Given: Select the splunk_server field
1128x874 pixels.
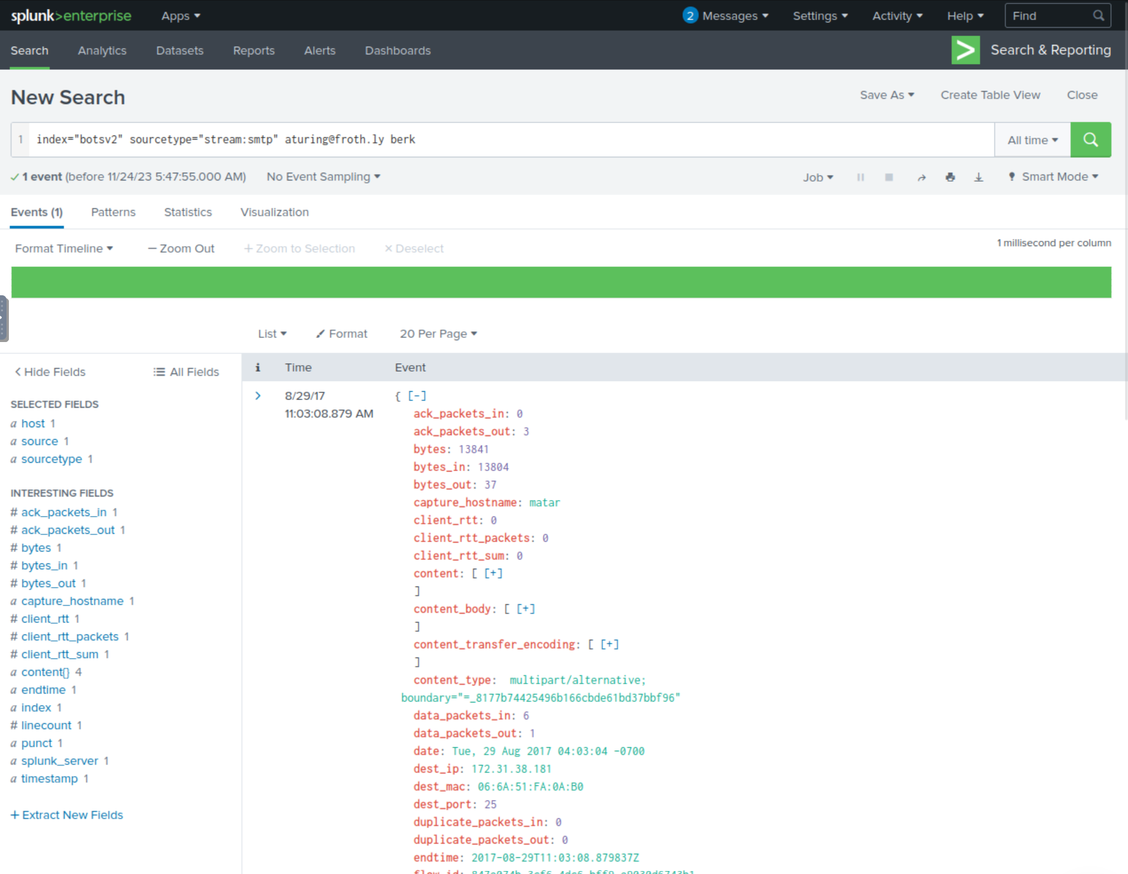Looking at the screenshot, I should point(60,761).
